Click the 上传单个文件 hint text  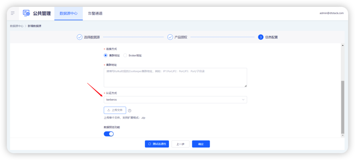[x=125, y=118]
